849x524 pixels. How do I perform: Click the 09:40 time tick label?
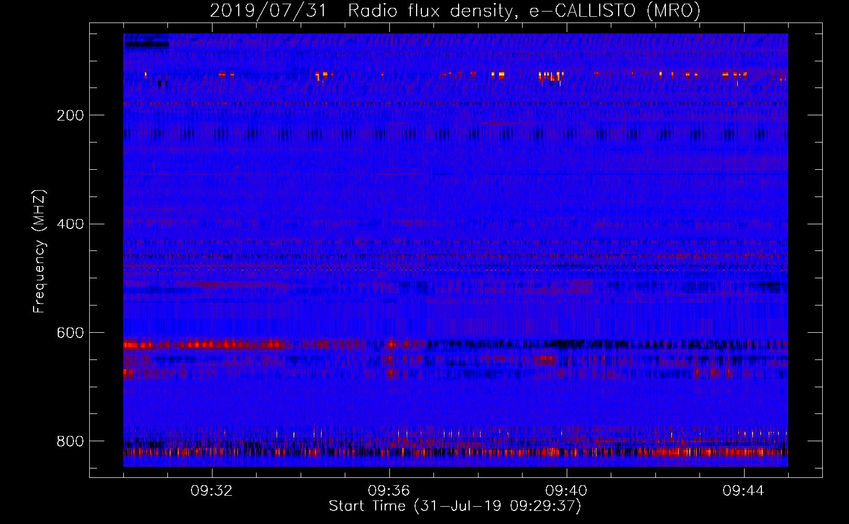click(566, 491)
